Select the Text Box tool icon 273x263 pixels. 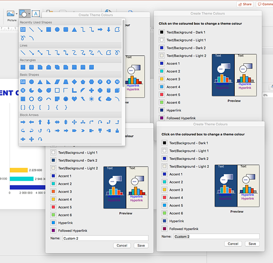click(x=36, y=14)
